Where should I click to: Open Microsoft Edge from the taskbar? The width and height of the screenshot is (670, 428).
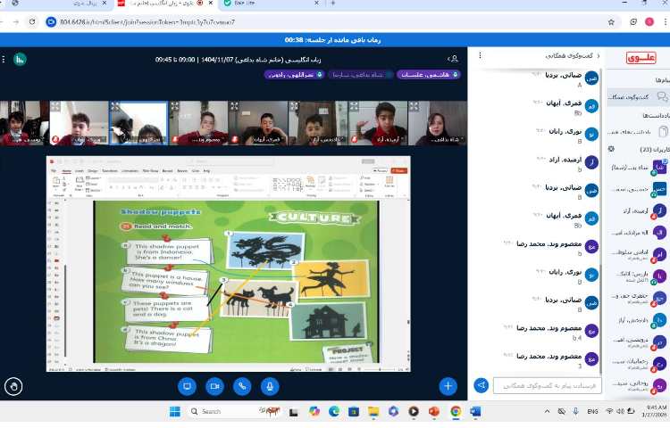[334, 411]
